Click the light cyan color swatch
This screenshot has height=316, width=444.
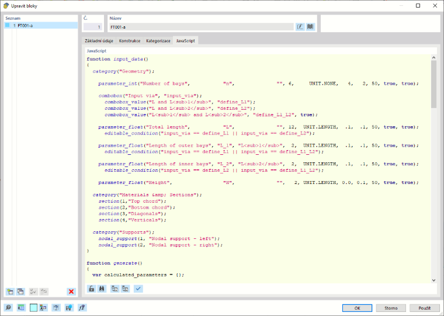click(x=33, y=308)
